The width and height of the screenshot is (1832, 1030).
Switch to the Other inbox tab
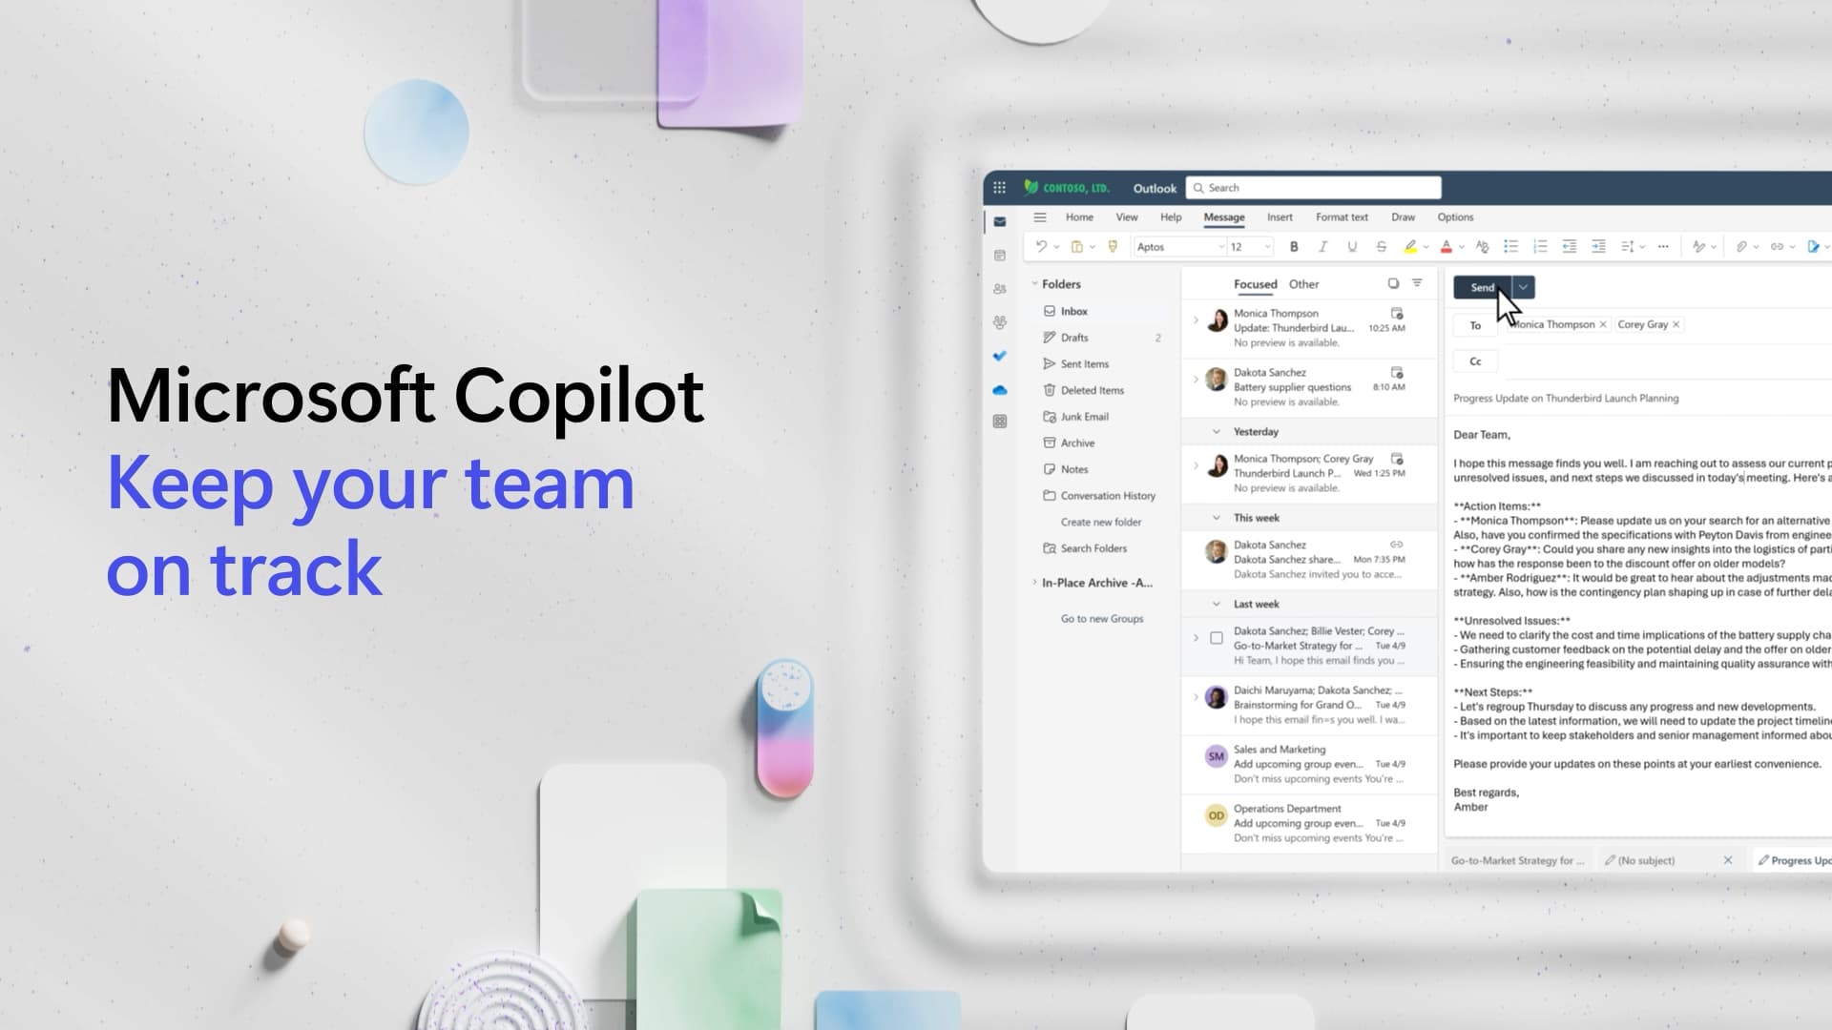coord(1303,284)
